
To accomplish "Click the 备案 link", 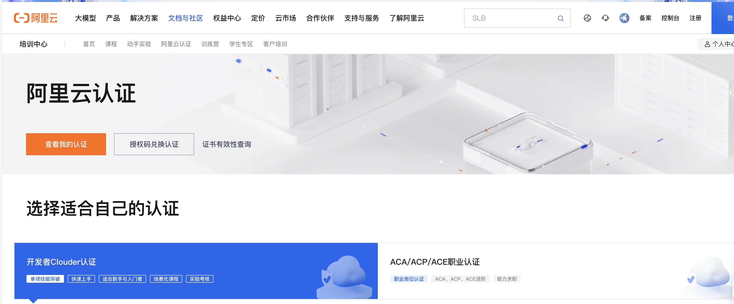I will click(645, 18).
